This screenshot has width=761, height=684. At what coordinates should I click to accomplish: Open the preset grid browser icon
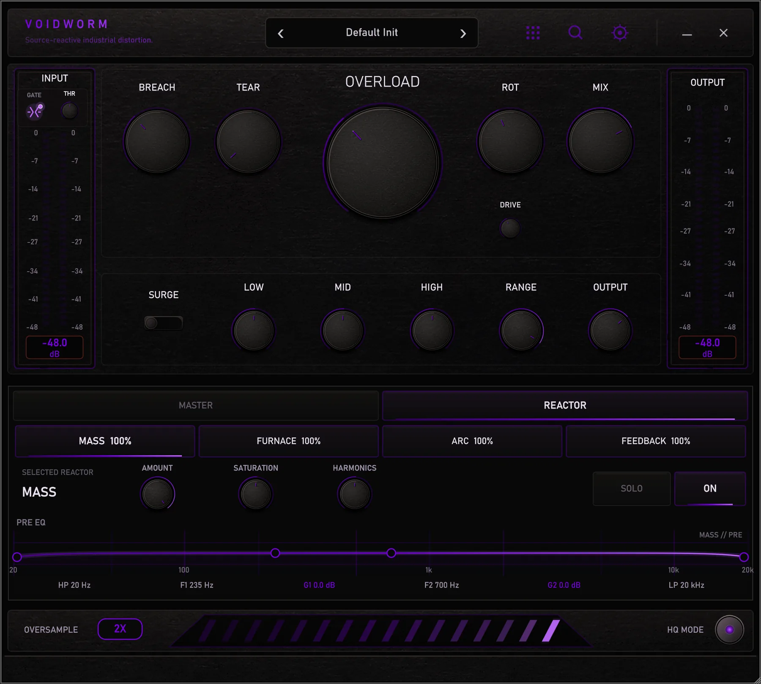533,33
